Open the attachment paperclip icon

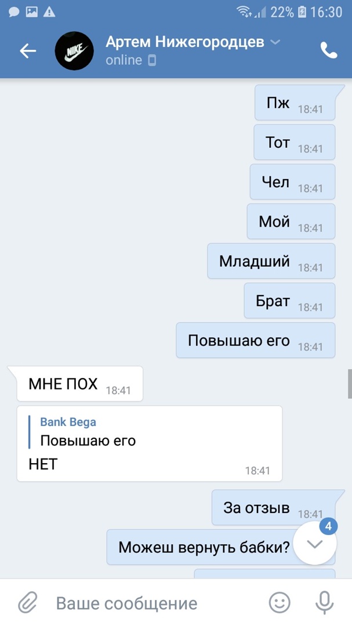(28, 603)
